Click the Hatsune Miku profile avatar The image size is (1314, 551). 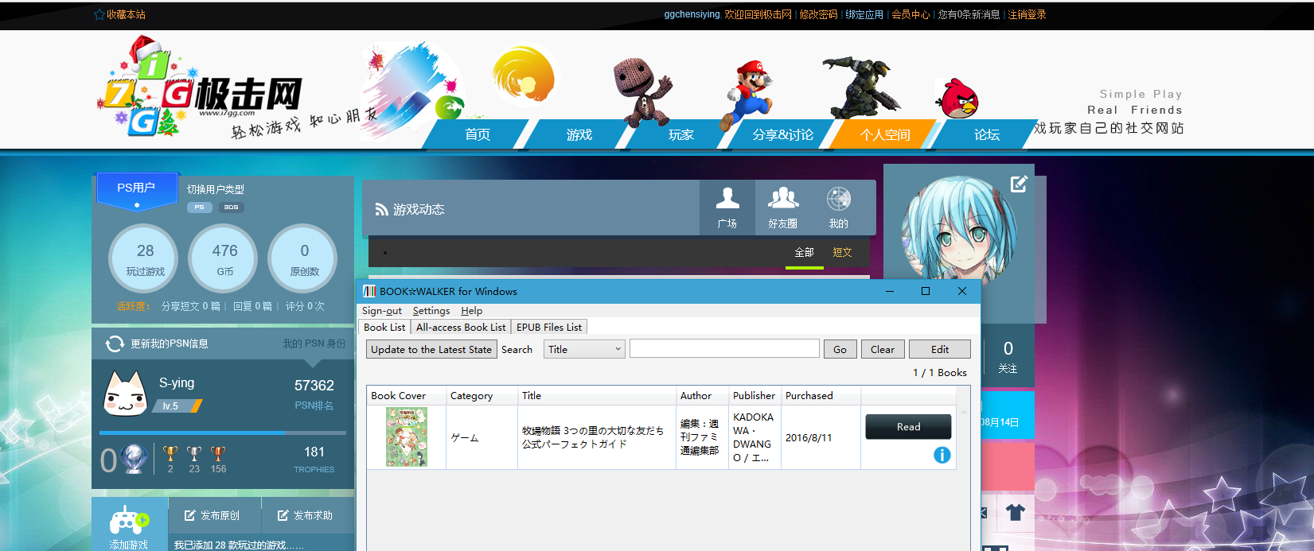click(x=959, y=231)
